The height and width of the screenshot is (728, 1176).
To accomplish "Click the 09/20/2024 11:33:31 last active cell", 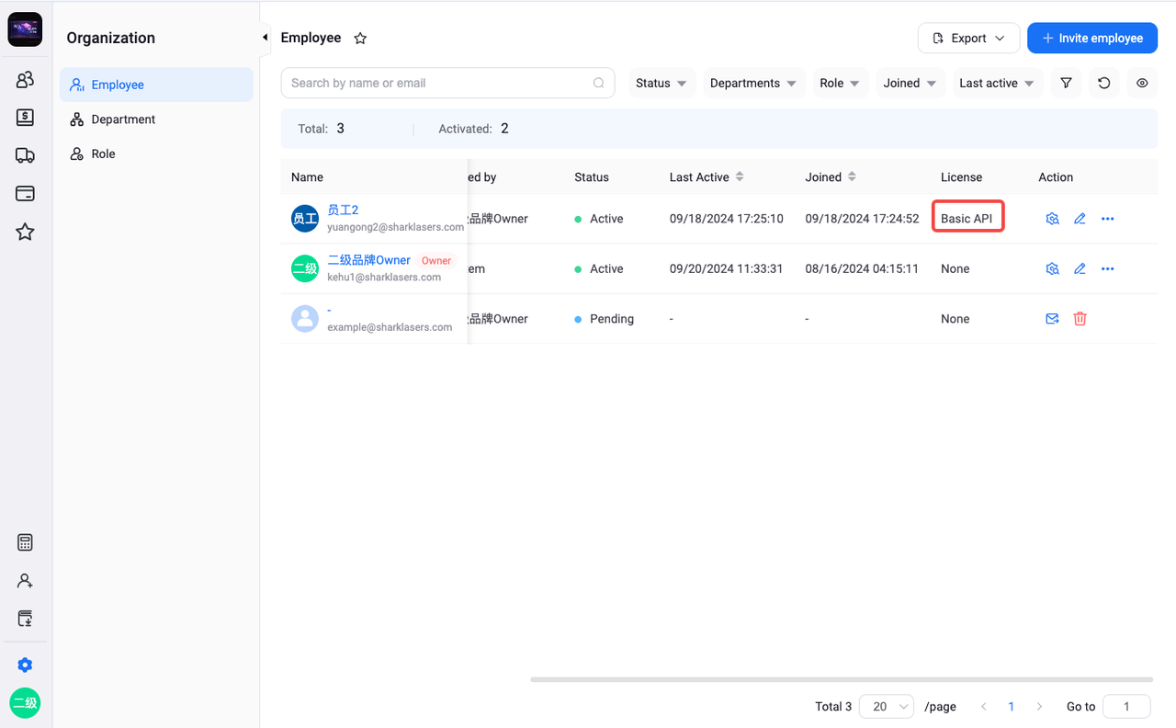I will 726,268.
